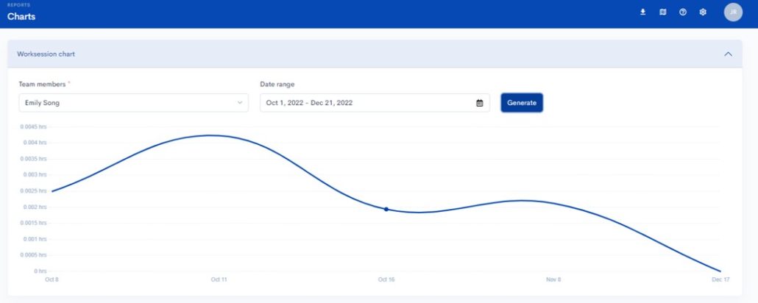Viewport: 758px width, 303px height.
Task: Click the Dec 17 x-axis label
Action: tap(720, 280)
